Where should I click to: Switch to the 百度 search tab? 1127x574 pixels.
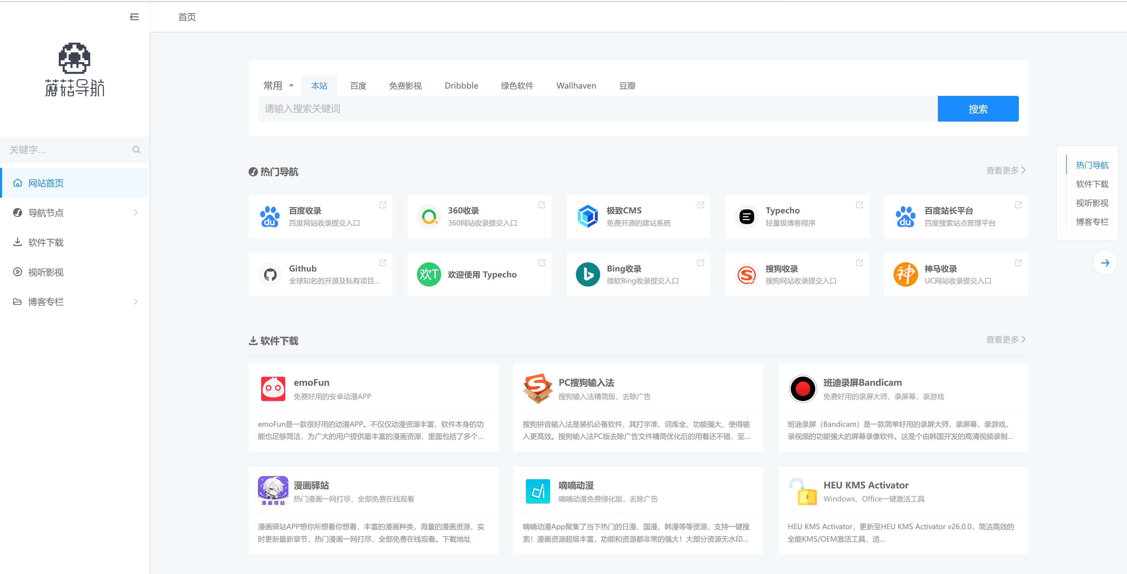click(x=358, y=86)
